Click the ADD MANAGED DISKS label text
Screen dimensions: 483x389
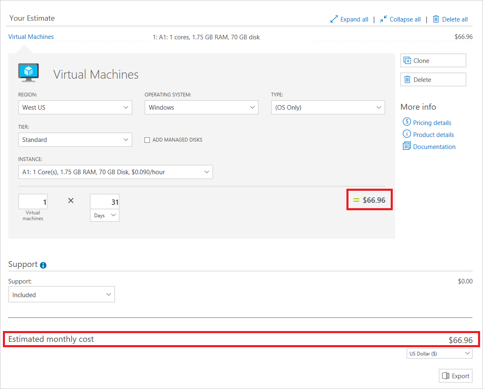coord(178,140)
